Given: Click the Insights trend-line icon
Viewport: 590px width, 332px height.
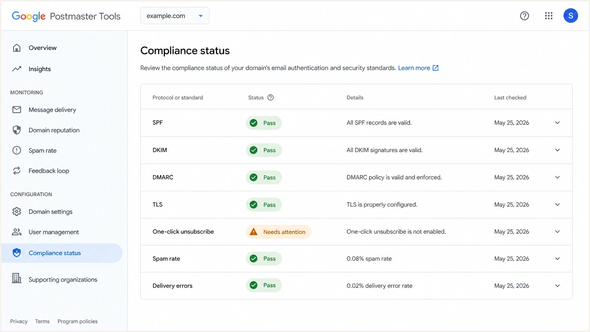Looking at the screenshot, I should coord(17,69).
